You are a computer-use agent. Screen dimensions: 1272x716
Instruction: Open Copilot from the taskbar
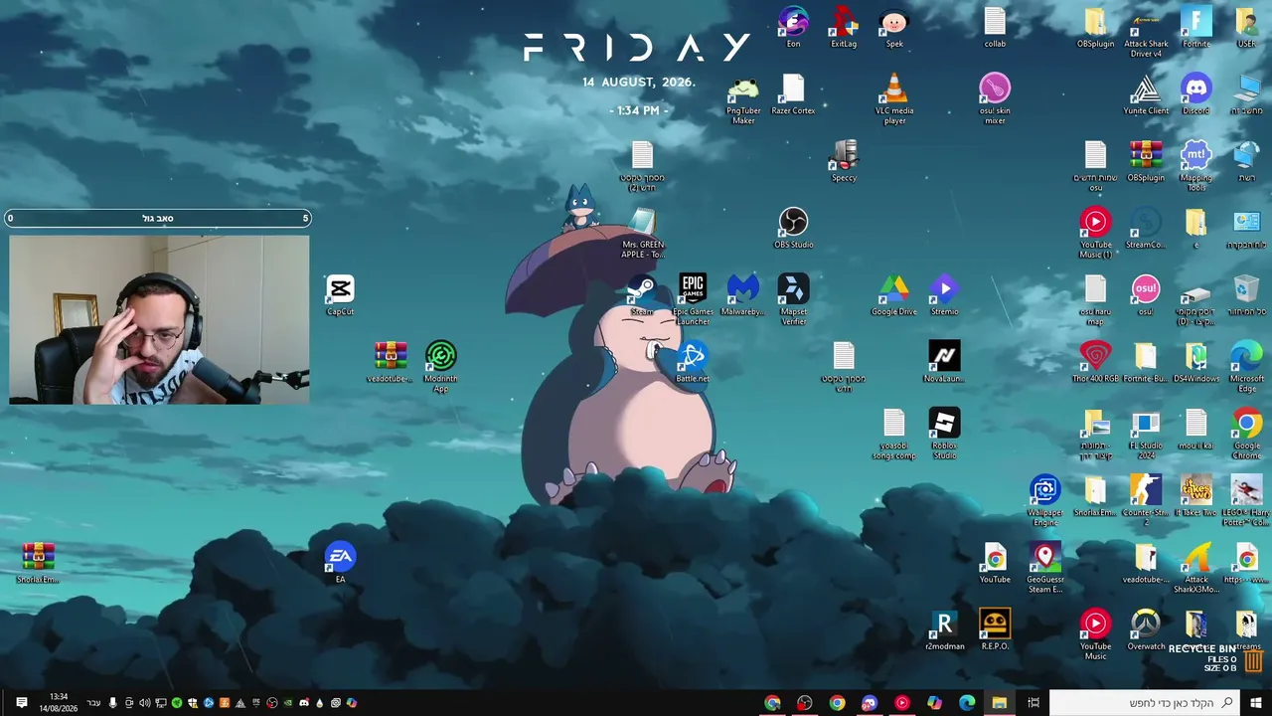[x=934, y=703]
